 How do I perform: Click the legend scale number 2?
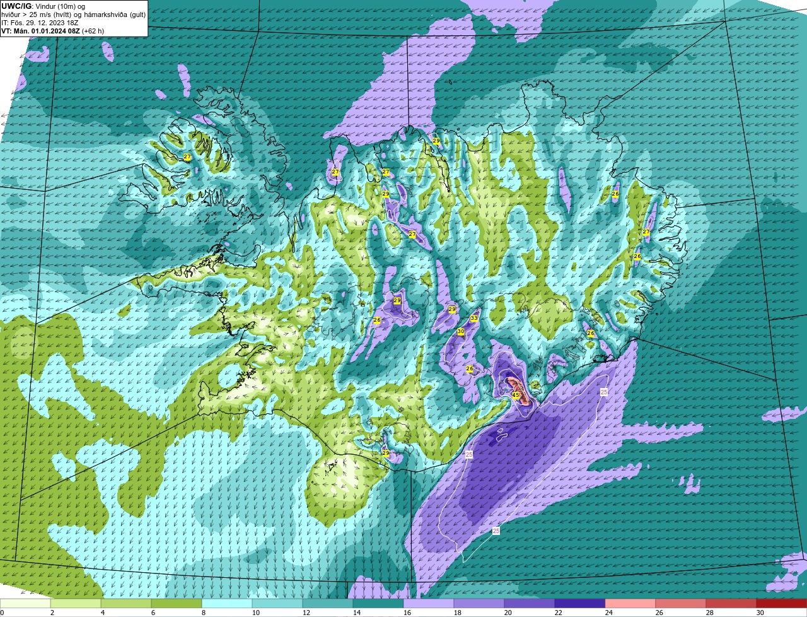[52, 613]
